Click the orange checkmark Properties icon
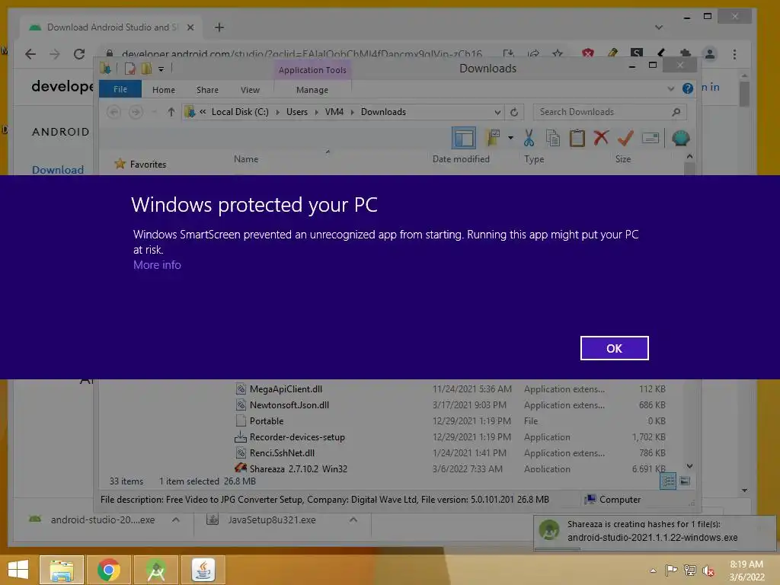Screen dimensions: 780x585 (x=625, y=138)
